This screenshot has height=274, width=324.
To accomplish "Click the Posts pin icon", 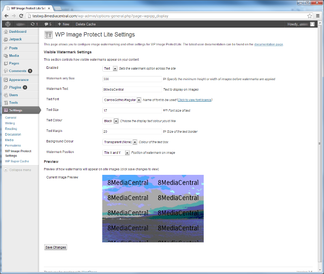I will click(x=6, y=48).
